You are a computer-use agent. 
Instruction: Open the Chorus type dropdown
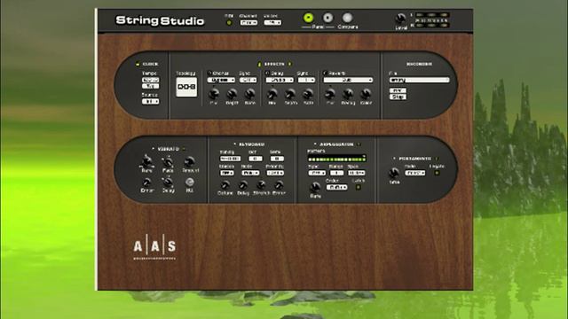(x=221, y=80)
